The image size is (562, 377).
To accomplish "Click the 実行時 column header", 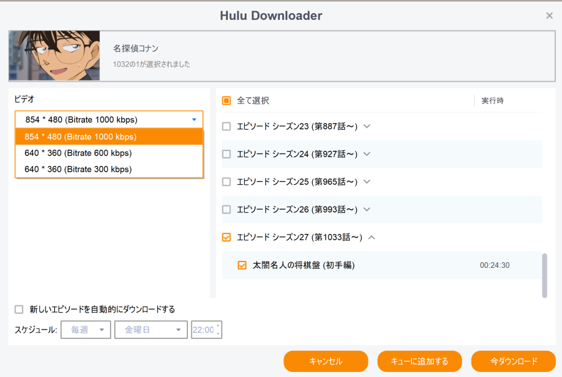I will pos(493,100).
